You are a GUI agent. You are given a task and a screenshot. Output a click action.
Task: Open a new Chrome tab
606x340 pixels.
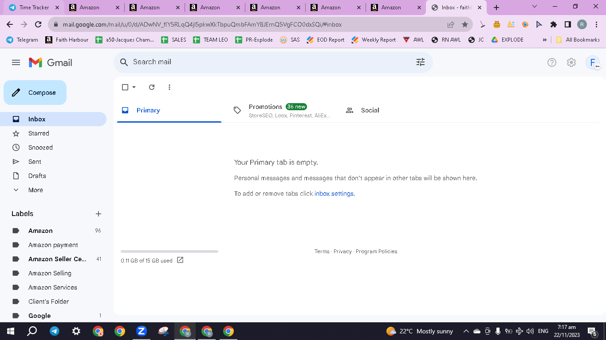[496, 8]
